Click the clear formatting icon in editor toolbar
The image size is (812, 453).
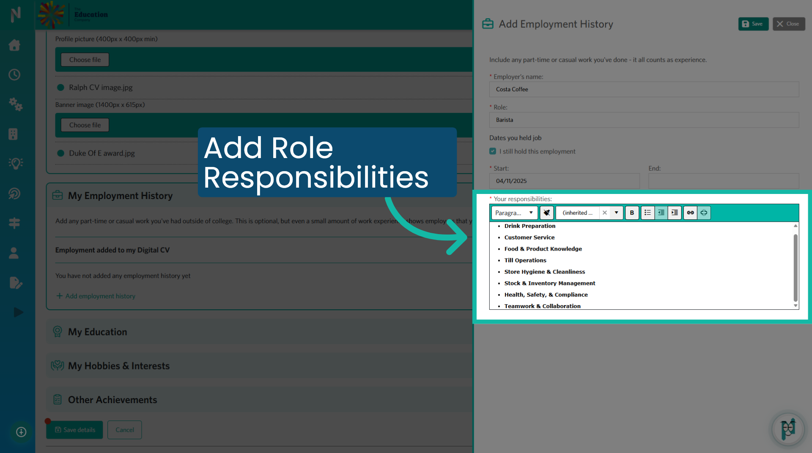point(546,213)
